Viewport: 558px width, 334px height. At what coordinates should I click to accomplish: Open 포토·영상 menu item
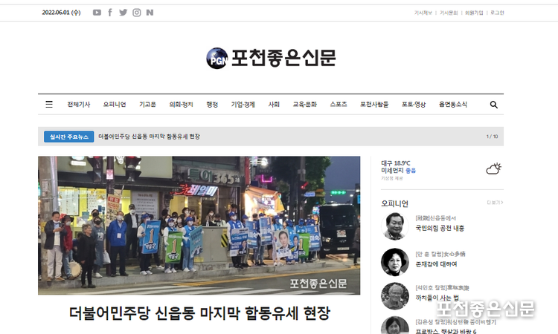(414, 105)
